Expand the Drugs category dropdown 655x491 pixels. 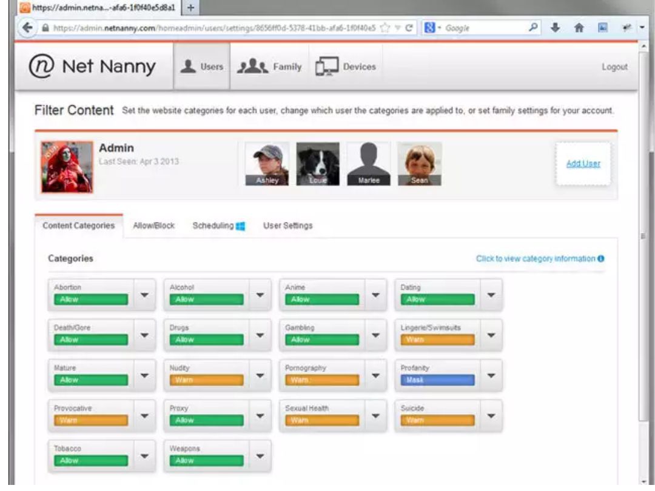(x=260, y=335)
